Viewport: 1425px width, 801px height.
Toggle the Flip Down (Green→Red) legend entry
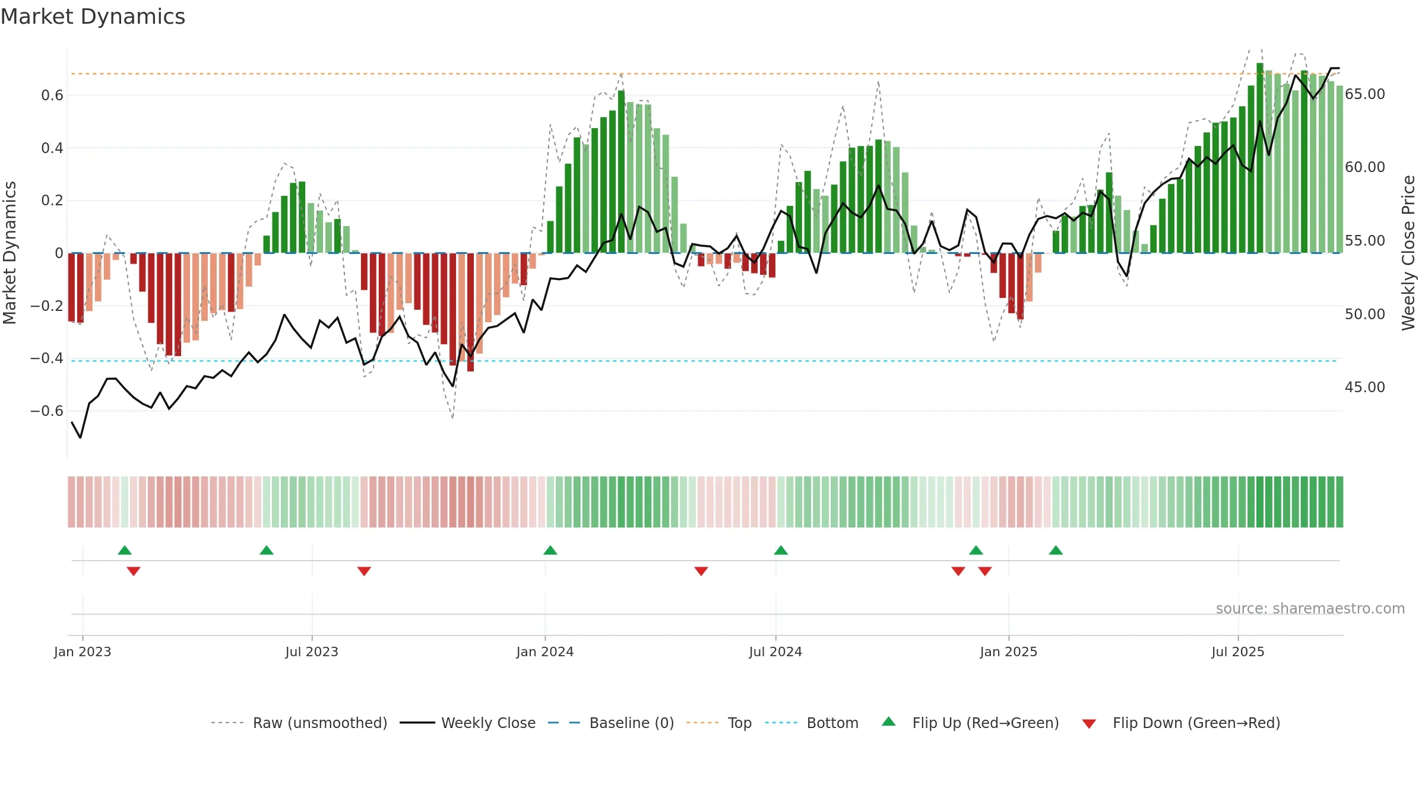pos(1180,723)
